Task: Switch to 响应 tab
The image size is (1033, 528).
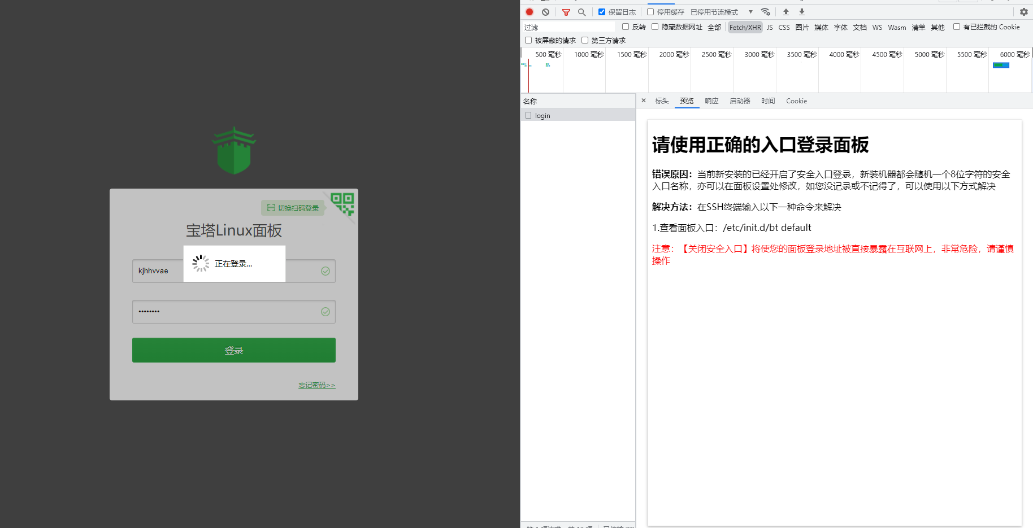Action: [x=711, y=101]
